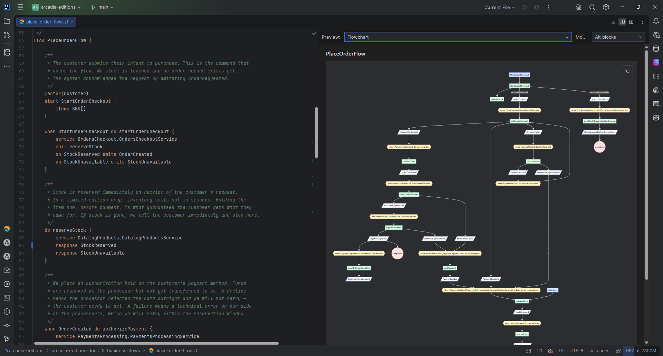This screenshot has height=356, width=663.
Task: Open the Project tool window folder icon
Action: click(x=7, y=21)
